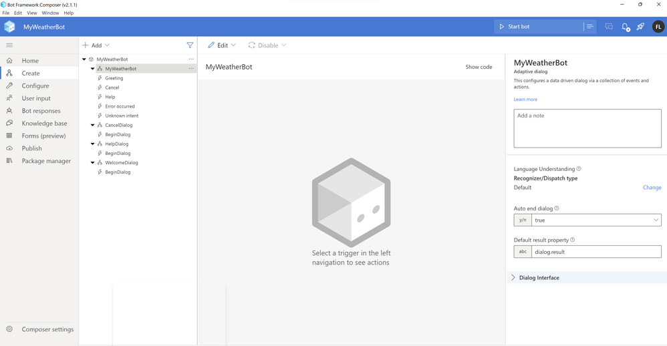667x346 pixels.
Task: Click the abc type selector for Default result property
Action: click(x=523, y=252)
